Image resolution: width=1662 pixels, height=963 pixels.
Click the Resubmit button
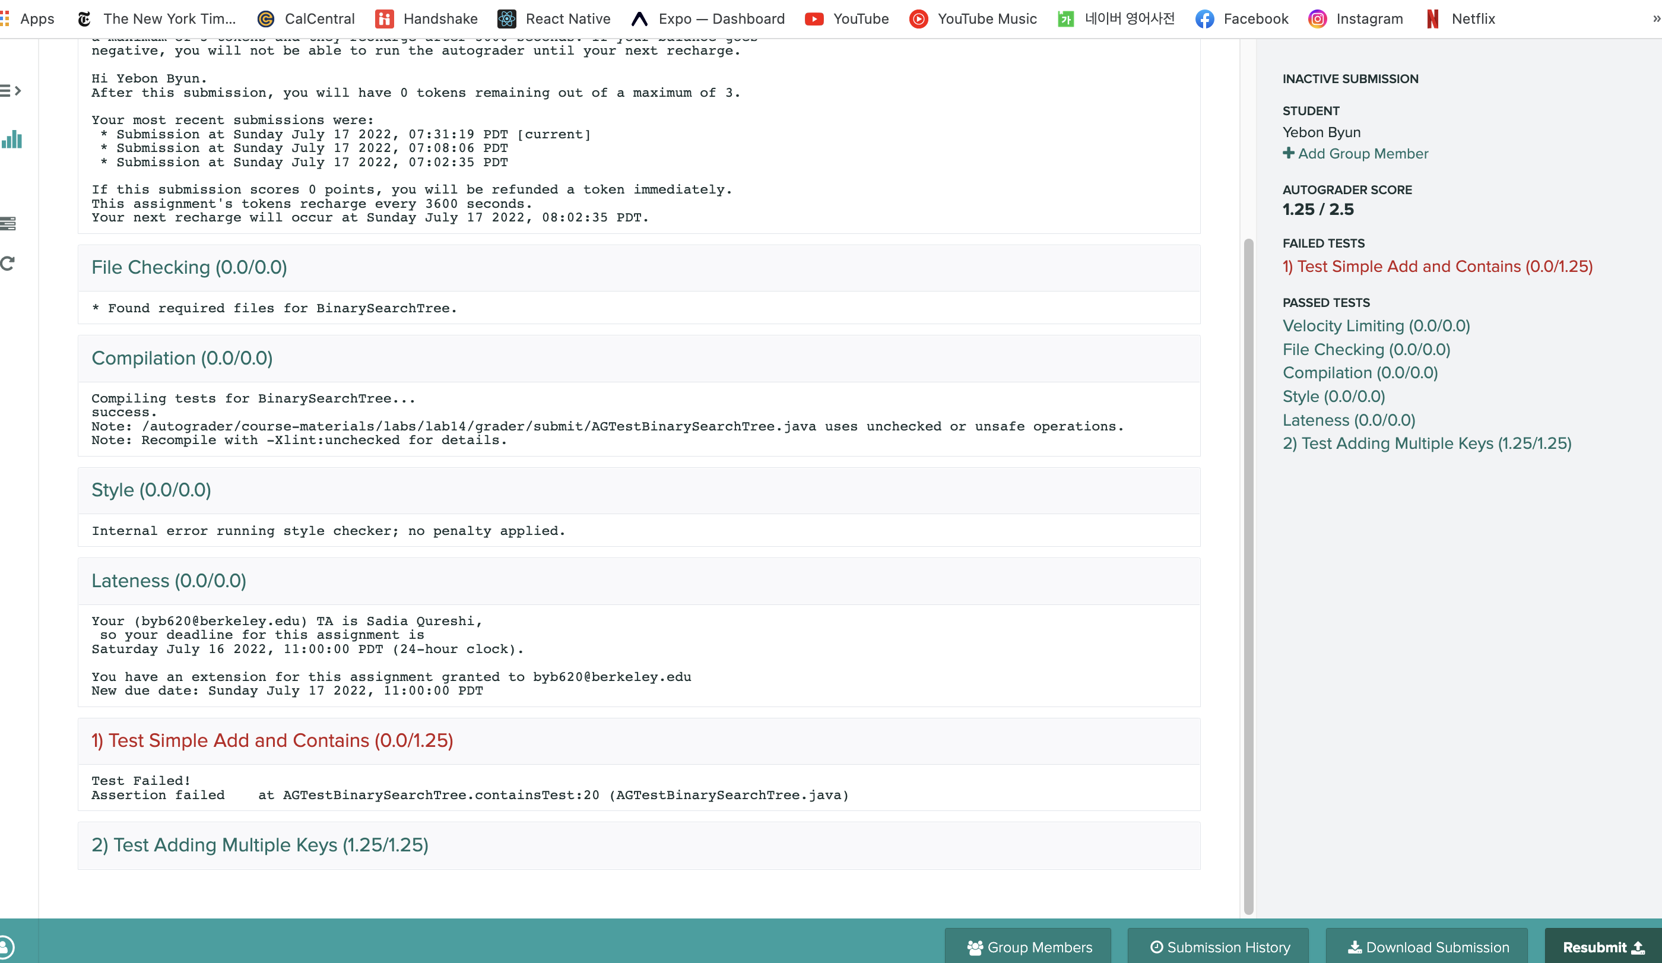click(1603, 947)
